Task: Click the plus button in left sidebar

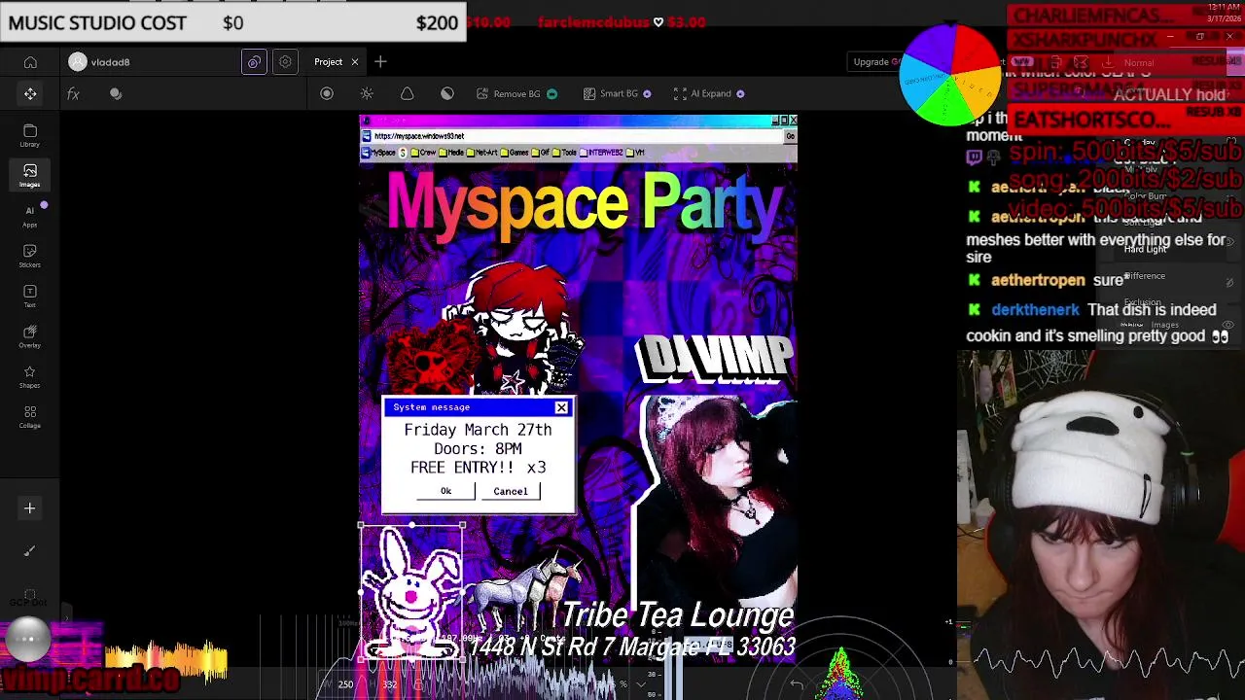Action: tap(30, 508)
